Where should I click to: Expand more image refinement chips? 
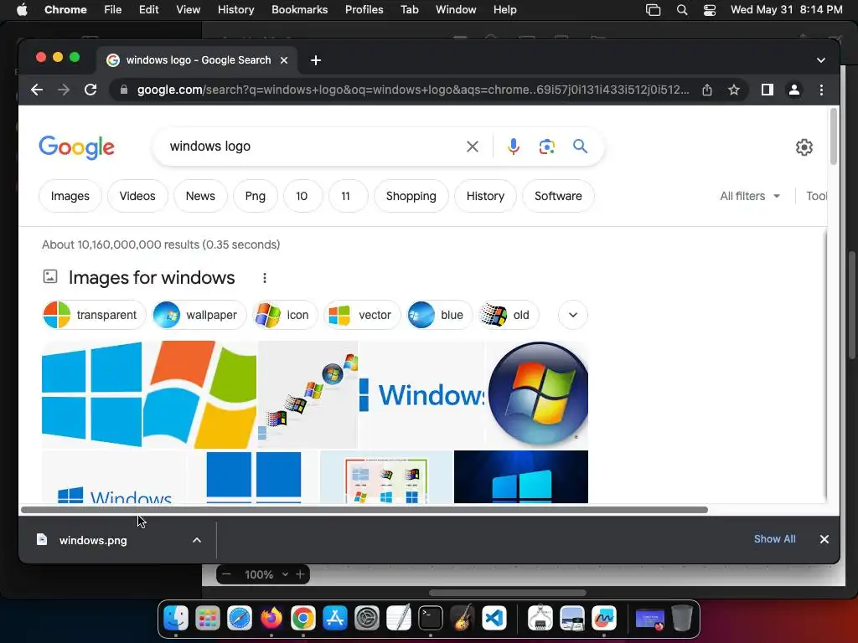[573, 315]
